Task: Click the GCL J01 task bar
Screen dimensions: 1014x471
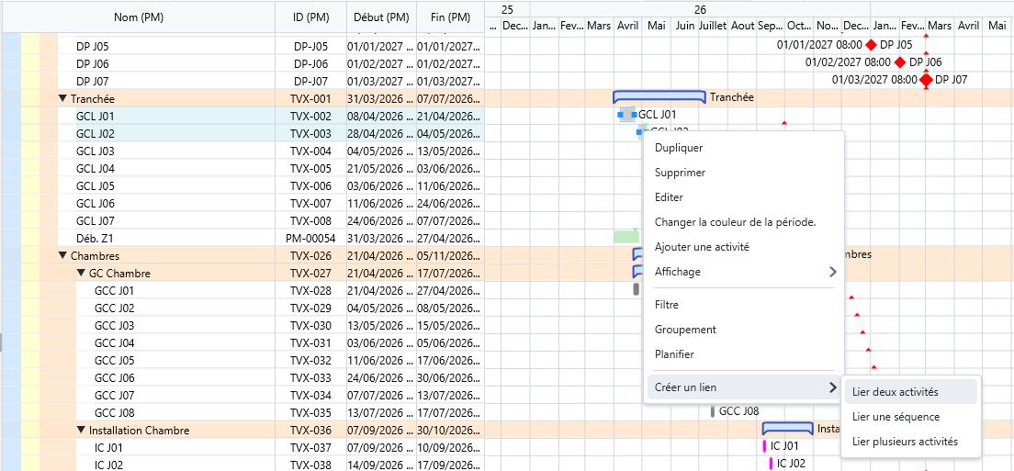Action: pyautogui.click(x=627, y=115)
